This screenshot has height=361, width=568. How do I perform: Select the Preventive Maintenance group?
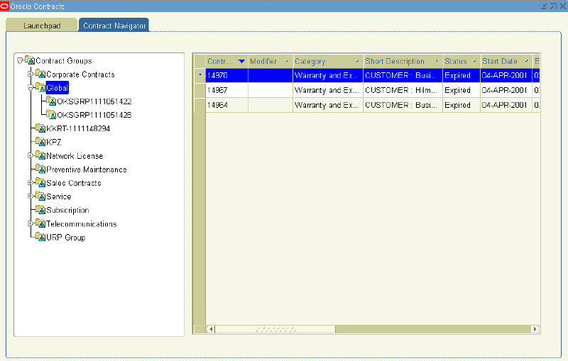click(x=87, y=170)
